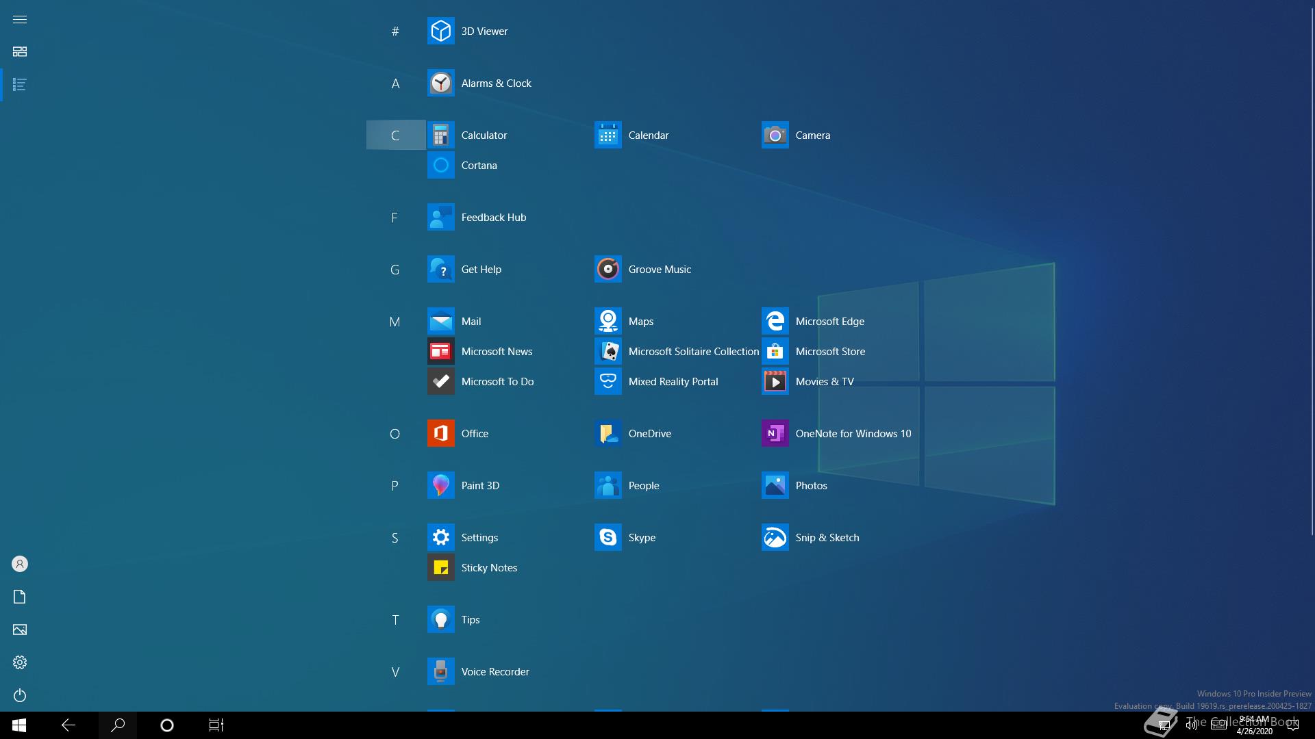Launch the Tips app icon
Viewport: 1315px width, 739px height.
[440, 619]
